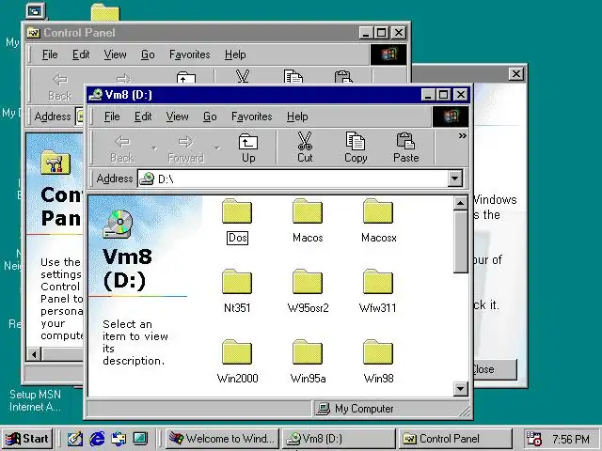Close the Welcome to Windows window
This screenshot has width=602, height=451.
tap(516, 73)
